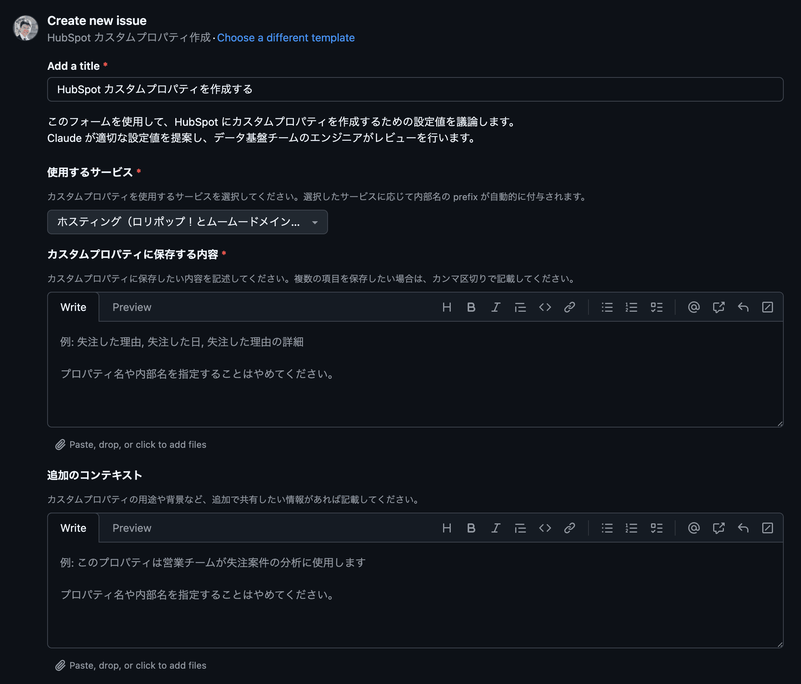Apply italic formatting in the 追加のコンテキスト editor

pyautogui.click(x=496, y=528)
